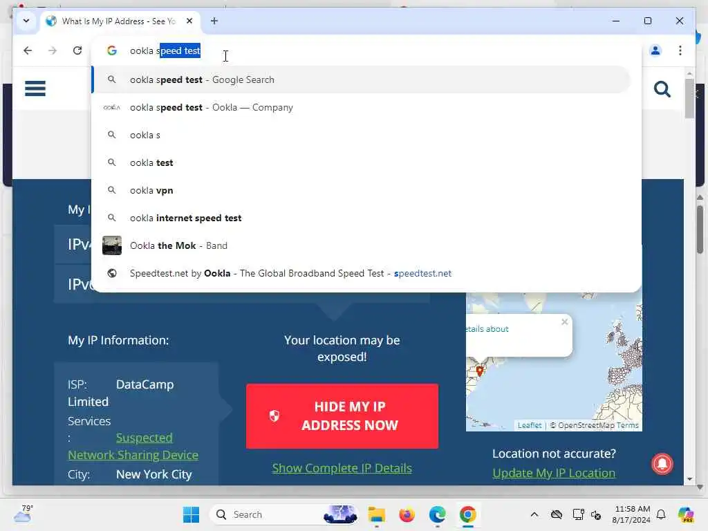Open a new browser tab
Viewport: 708px width, 531px height.
pos(214,21)
